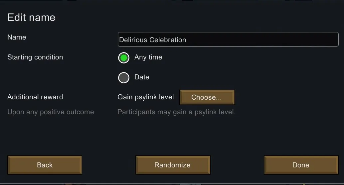Select the "Date" starting condition radio
Viewport: 344px width, 185px height.
[x=124, y=78]
